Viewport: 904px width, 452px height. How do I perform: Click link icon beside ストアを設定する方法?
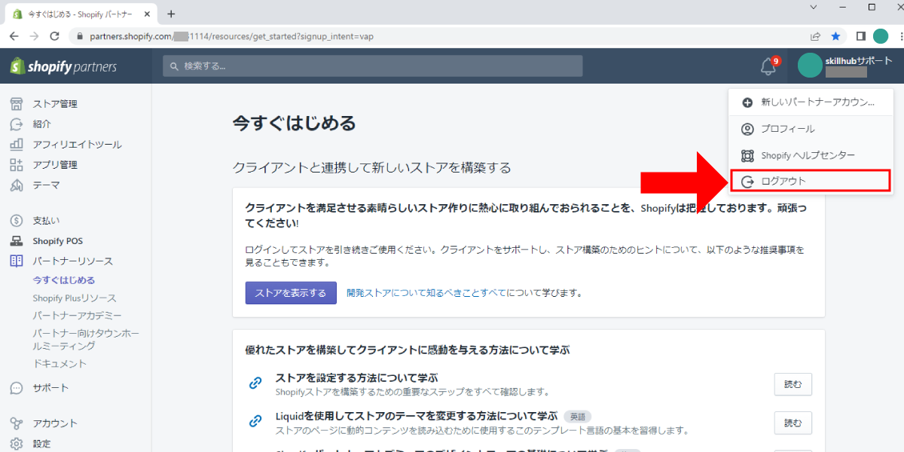255,383
